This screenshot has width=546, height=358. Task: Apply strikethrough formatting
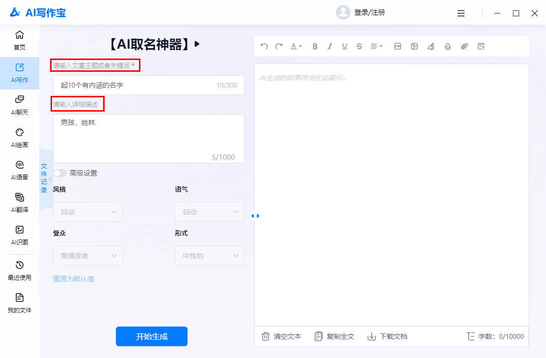click(359, 46)
